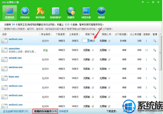Open the 局域网防护 tool

coord(56,13)
